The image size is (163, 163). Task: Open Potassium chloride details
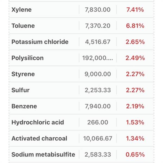[x=40, y=42]
